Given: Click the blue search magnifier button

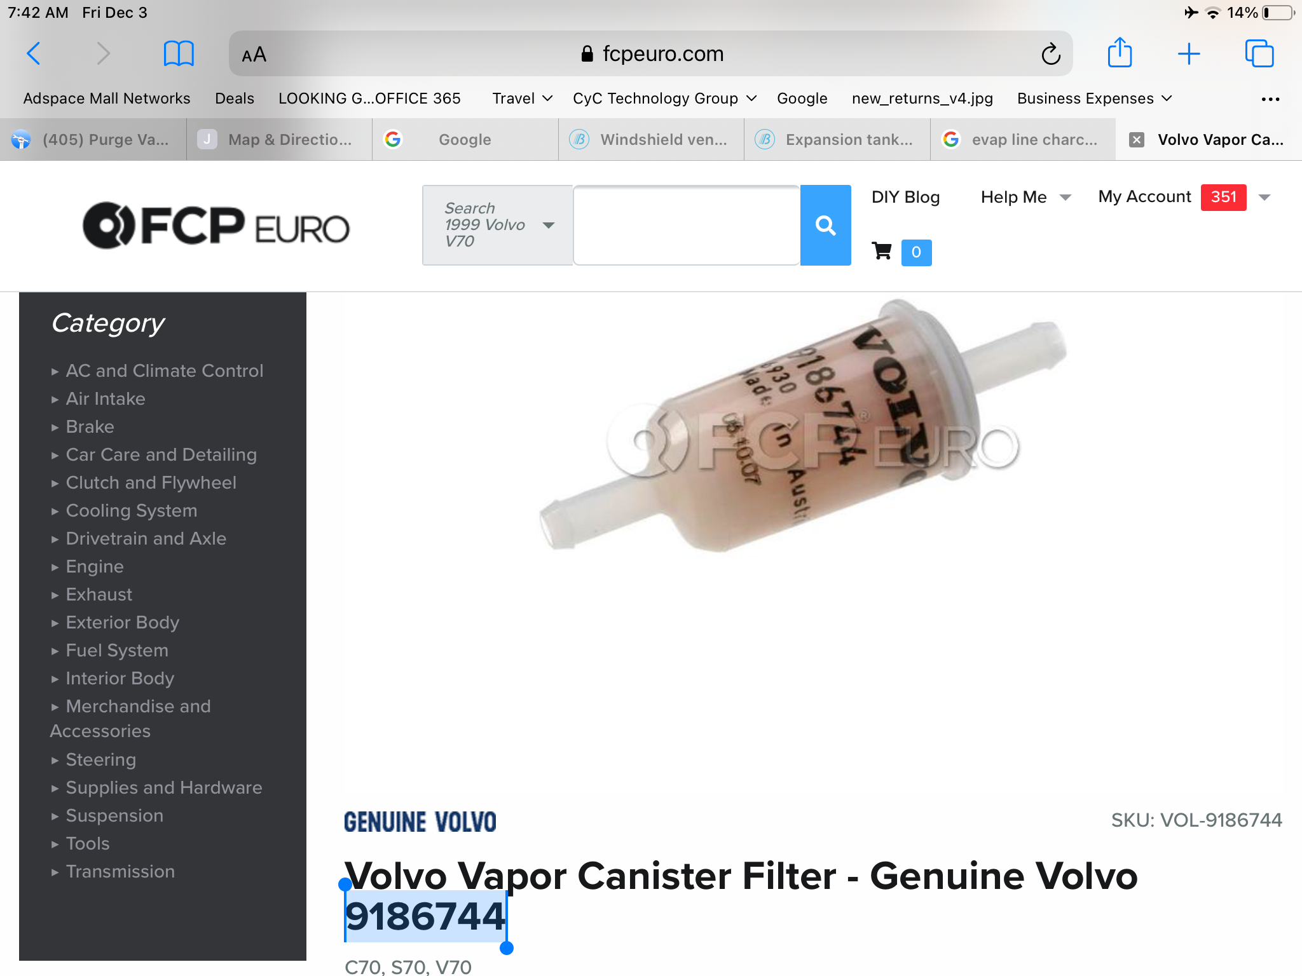Looking at the screenshot, I should pos(825,225).
